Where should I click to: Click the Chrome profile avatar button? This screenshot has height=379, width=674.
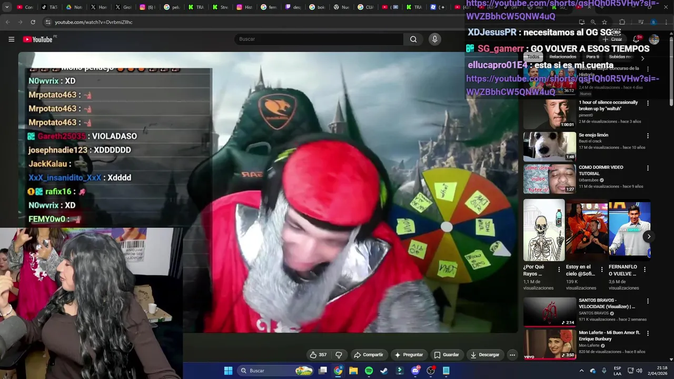(x=653, y=22)
